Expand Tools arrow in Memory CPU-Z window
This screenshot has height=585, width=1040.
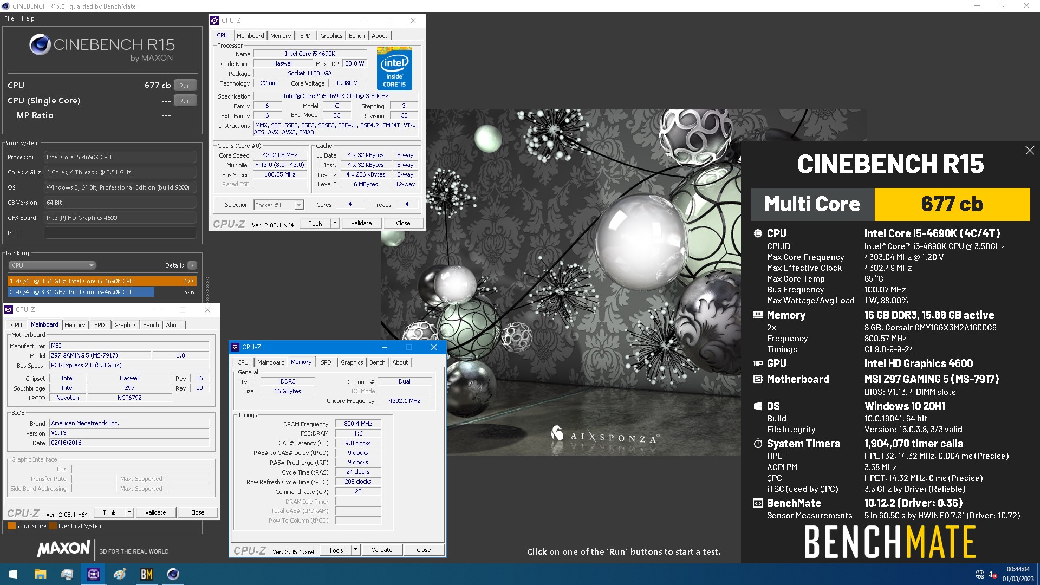355,550
